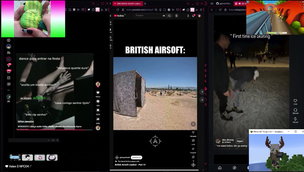This screenshot has width=304, height=172.
Task: Like the British Airsoft YouTube short
Action: pos(193,124)
